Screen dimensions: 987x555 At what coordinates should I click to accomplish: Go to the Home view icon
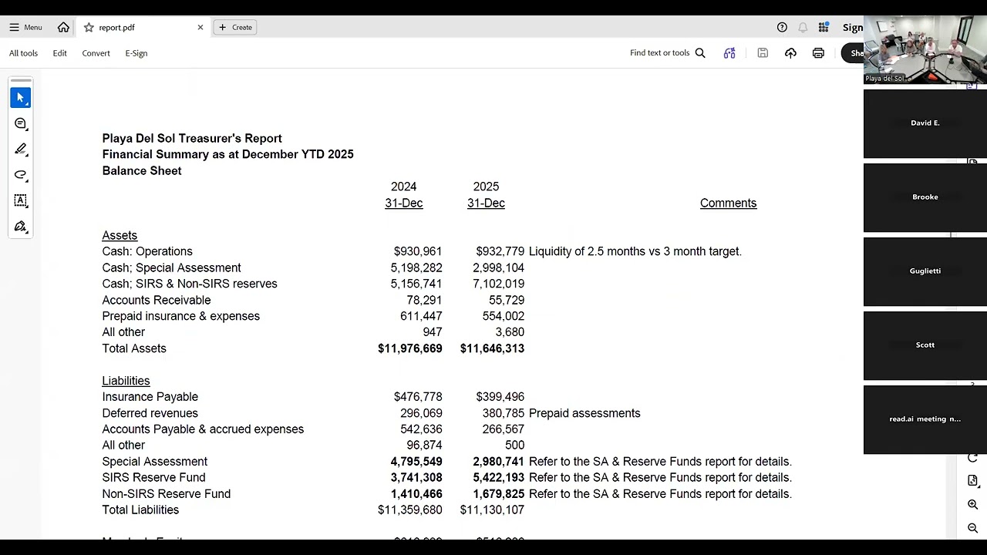(x=63, y=27)
